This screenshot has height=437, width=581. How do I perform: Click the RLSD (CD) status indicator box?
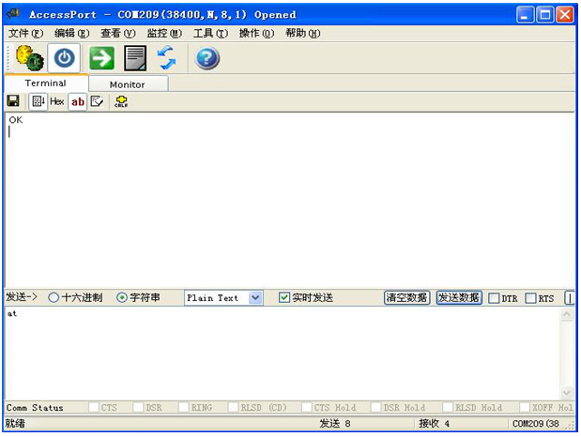pos(233,407)
